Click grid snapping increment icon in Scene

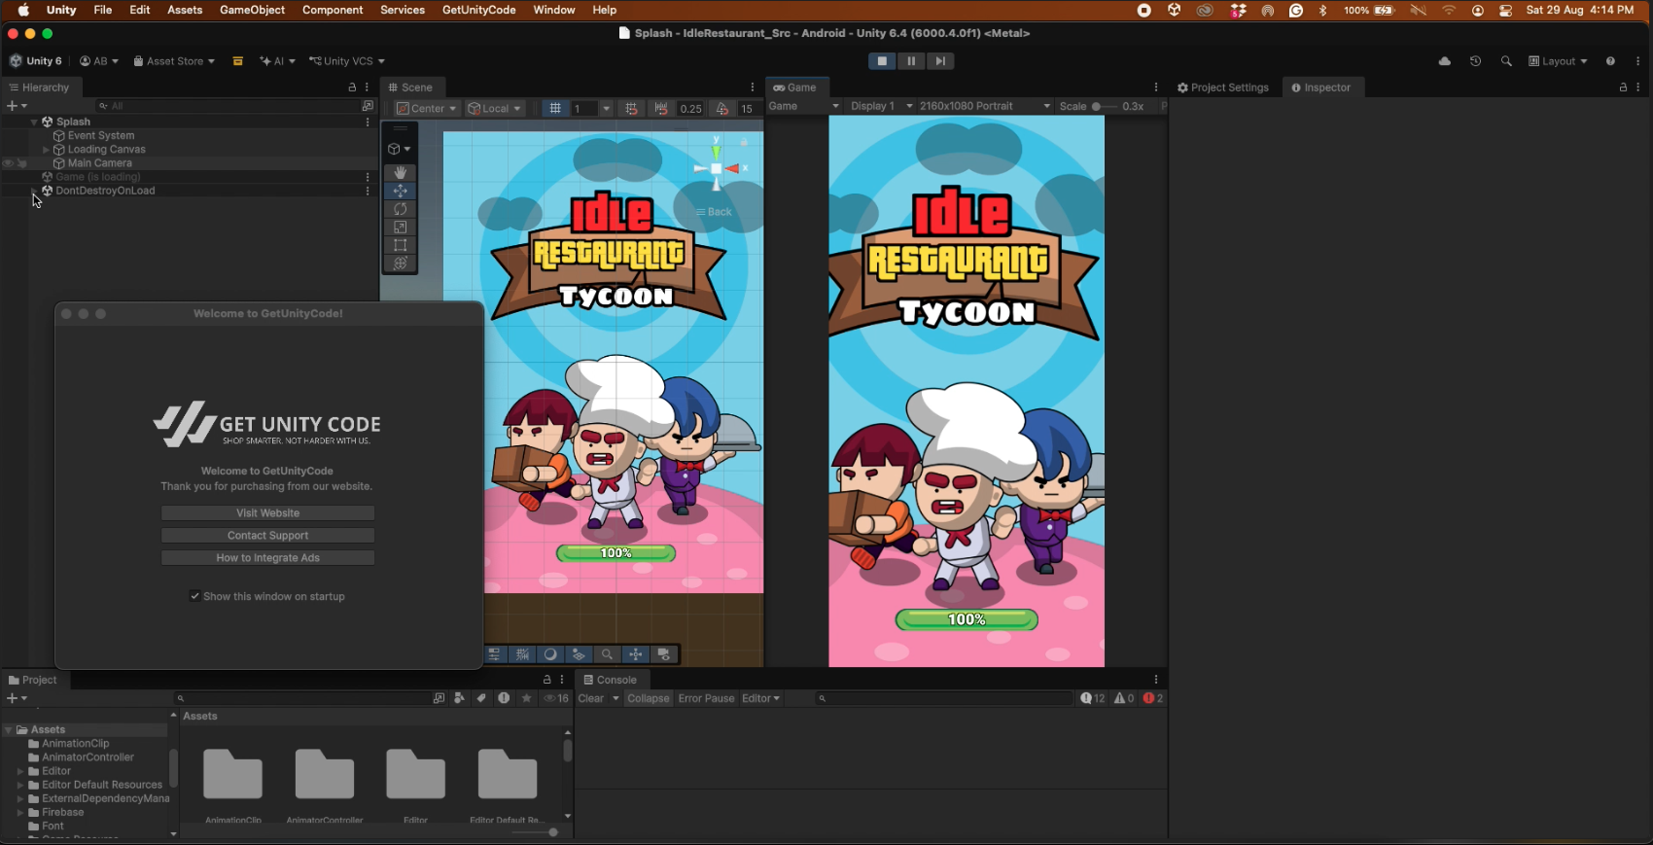point(630,109)
